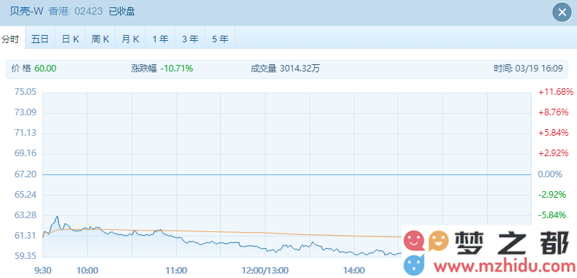Close the stock chart popup
Screen dimensions: 577x278
[x=562, y=12]
